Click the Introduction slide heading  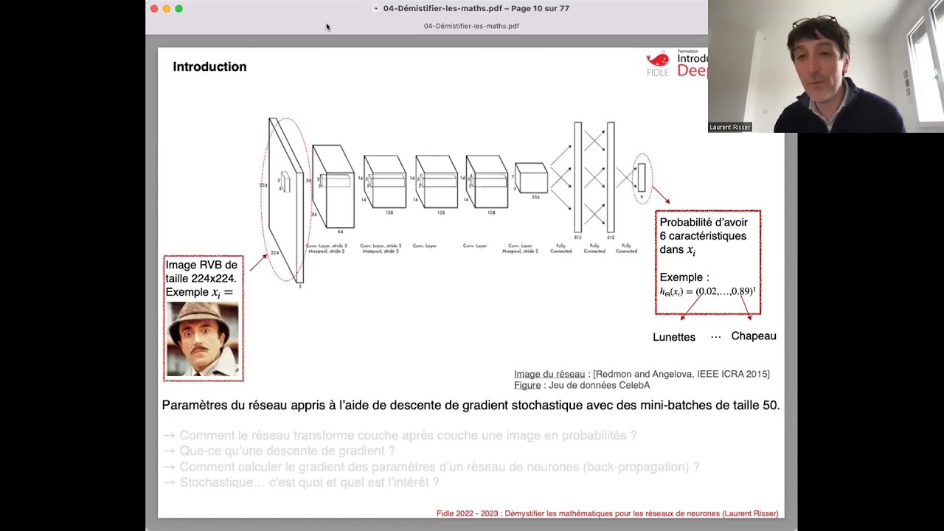[209, 66]
